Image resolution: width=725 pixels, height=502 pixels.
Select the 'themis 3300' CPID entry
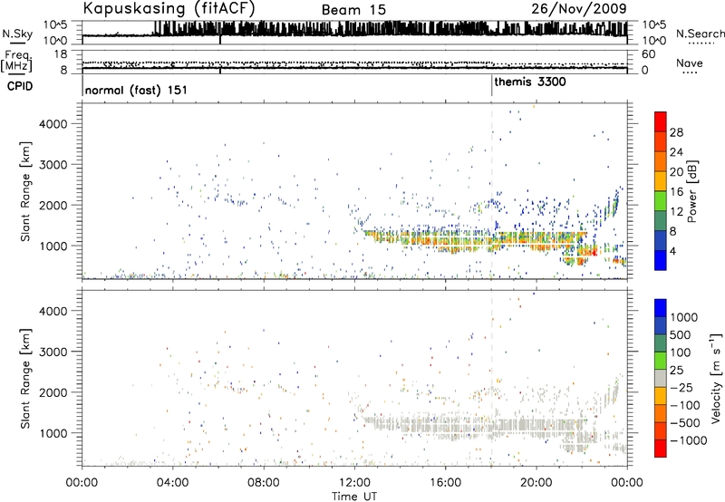point(530,82)
